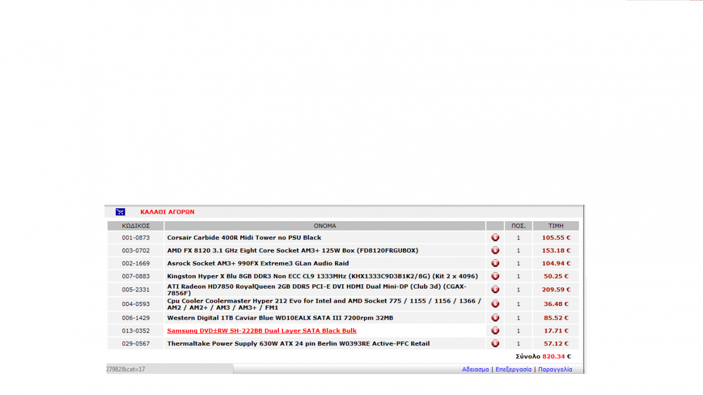This screenshot has width=703, height=395.
Task: Click the price 104.94 €
Action: 556,263
